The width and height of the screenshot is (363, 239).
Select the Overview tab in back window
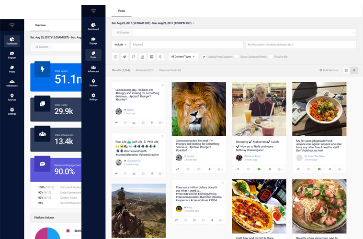tap(40, 25)
